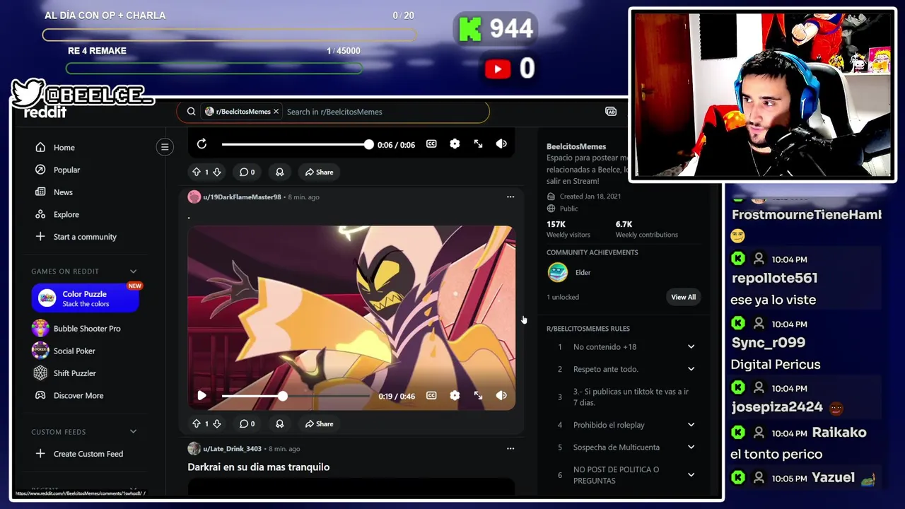905x509 pixels.
Task: Enter fullscreen on the 0:46 video
Action: 478,396
